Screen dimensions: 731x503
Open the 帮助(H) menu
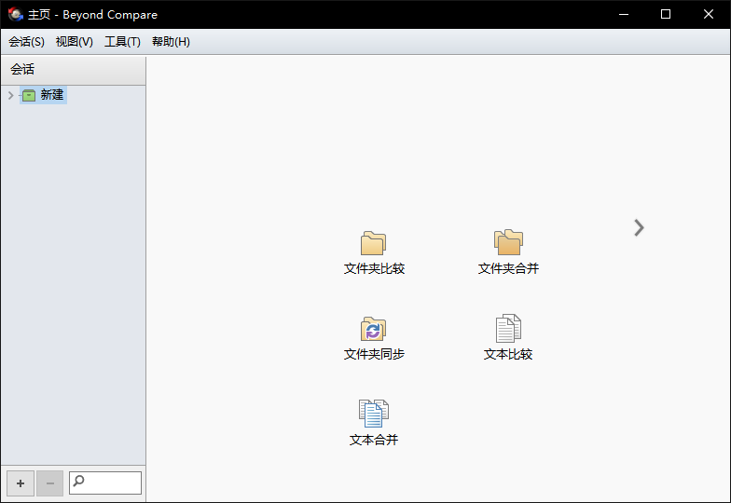coord(171,42)
